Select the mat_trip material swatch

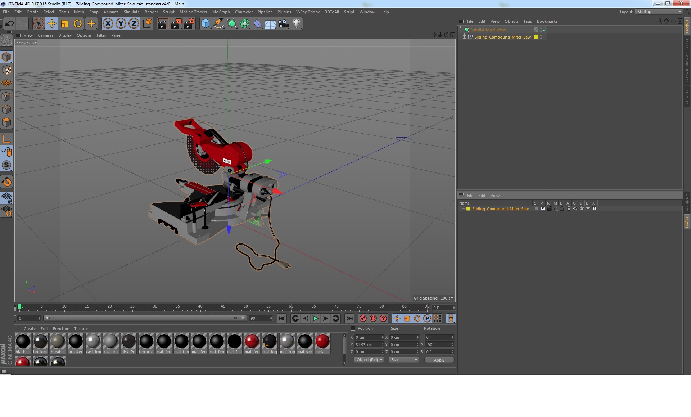[287, 341]
